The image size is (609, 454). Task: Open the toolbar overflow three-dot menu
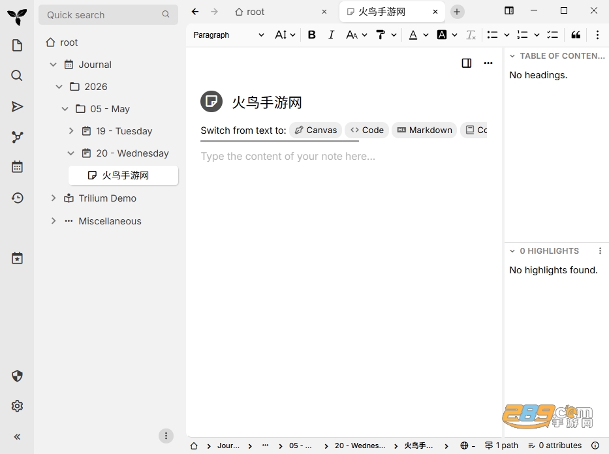[x=597, y=35]
